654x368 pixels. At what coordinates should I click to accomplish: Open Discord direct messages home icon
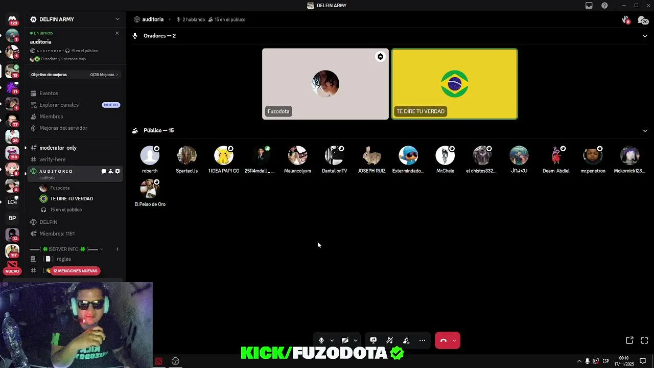coord(12,19)
